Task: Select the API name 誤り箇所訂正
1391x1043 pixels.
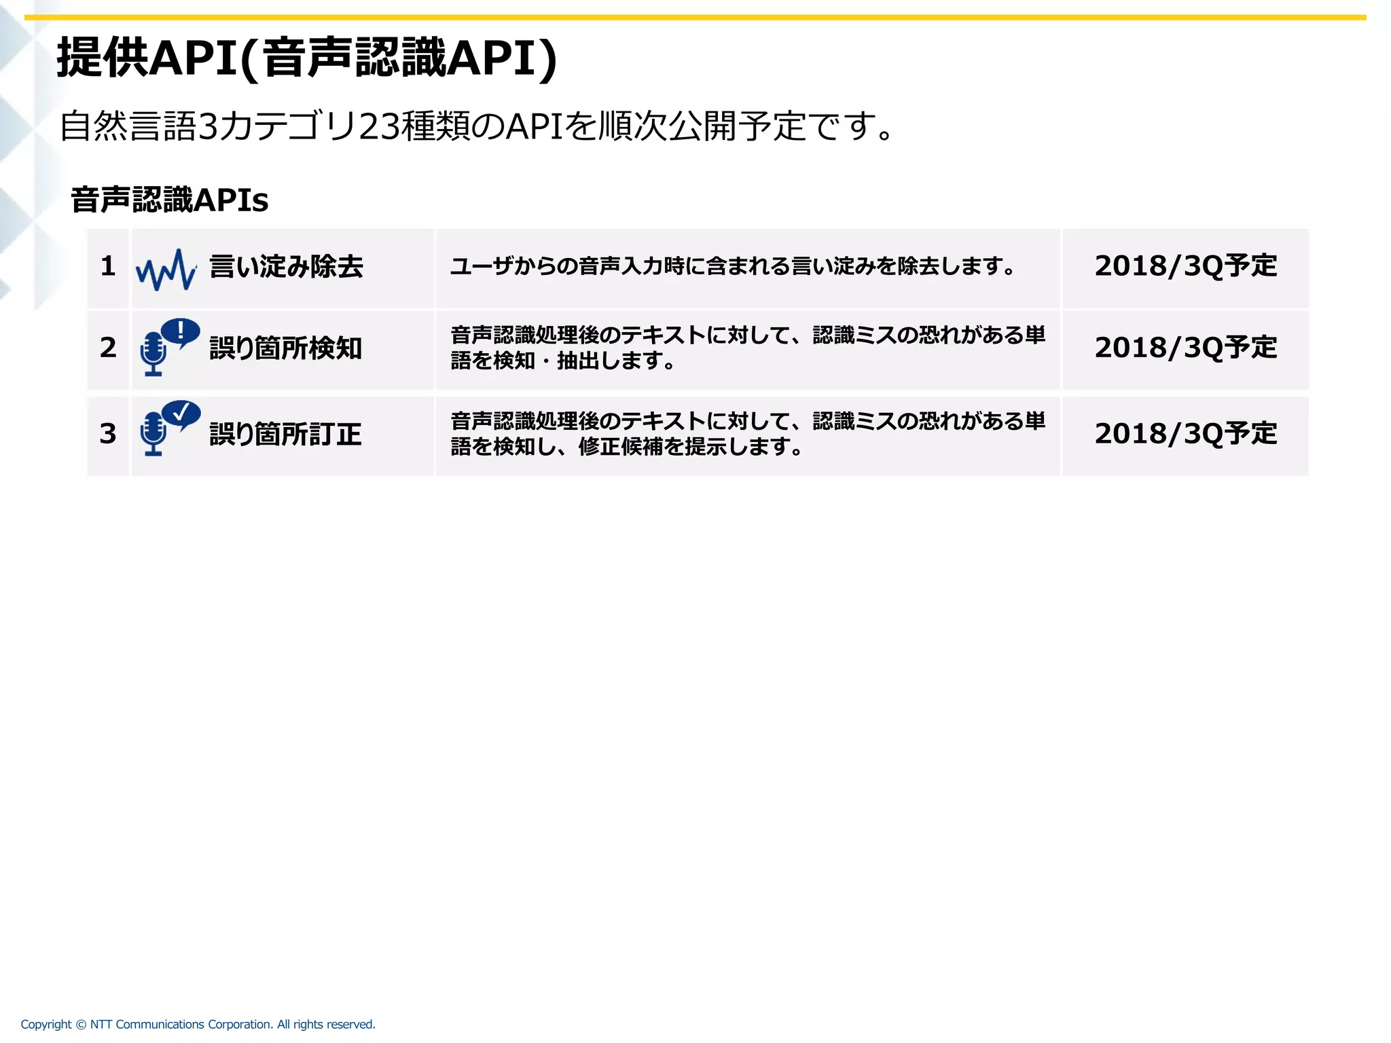Action: tap(286, 434)
